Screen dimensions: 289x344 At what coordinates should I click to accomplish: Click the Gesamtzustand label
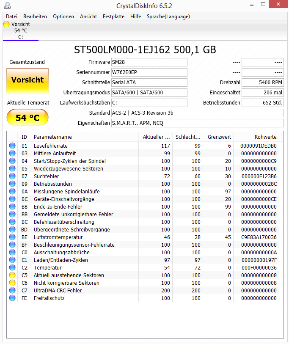coord(27,62)
